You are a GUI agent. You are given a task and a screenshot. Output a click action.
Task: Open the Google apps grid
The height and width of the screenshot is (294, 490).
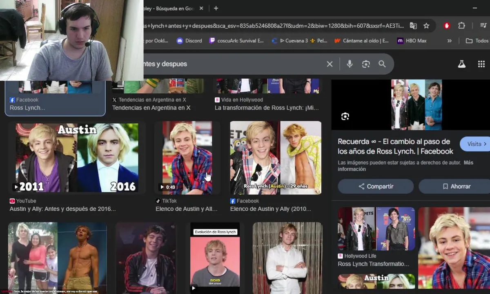(481, 64)
